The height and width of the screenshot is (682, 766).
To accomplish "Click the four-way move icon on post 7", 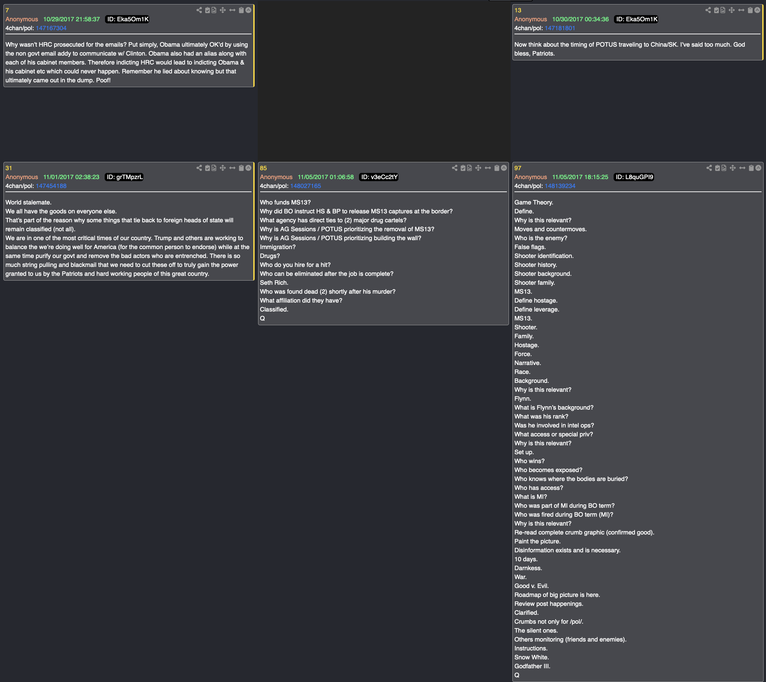I will coord(223,10).
